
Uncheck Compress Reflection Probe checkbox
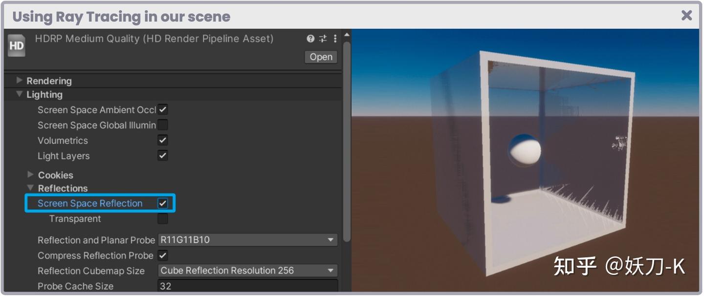point(163,255)
